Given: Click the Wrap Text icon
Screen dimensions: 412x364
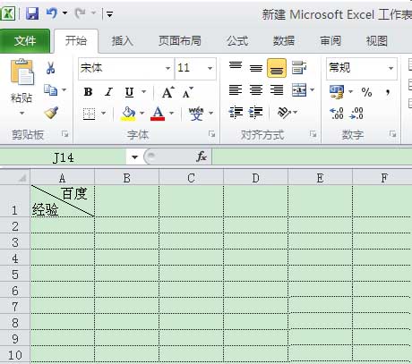Looking at the screenshot, I should pos(299,68).
